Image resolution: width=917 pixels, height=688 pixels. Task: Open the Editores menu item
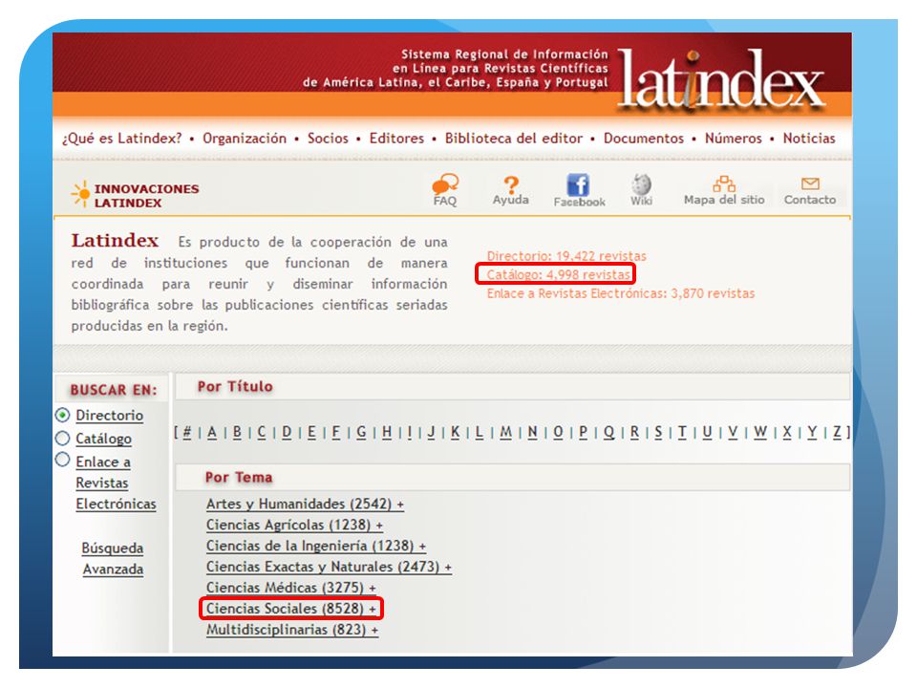[x=396, y=139]
